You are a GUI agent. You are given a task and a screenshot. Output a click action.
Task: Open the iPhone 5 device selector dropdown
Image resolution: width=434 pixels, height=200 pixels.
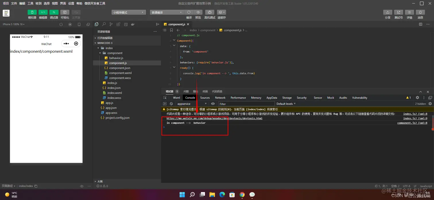click(x=13, y=24)
